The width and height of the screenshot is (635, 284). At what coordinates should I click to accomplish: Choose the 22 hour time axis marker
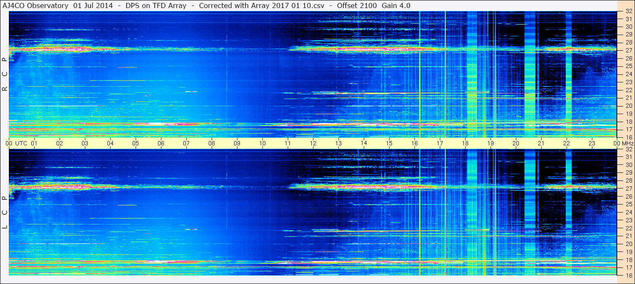click(x=567, y=143)
